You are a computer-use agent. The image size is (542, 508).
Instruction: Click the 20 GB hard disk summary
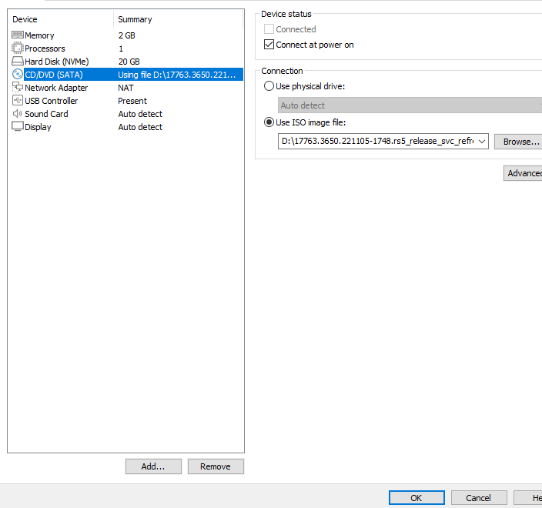129,62
